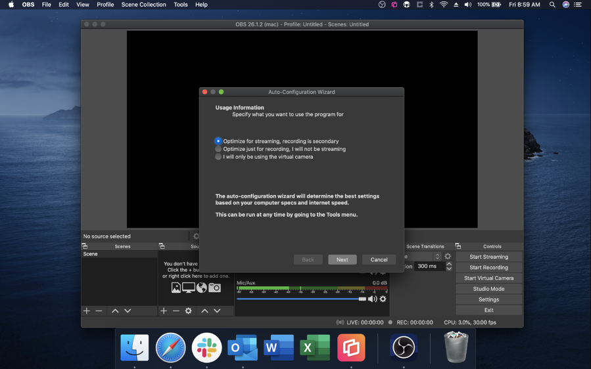
Task: Open the Trash in the Dock
Action: click(456, 347)
